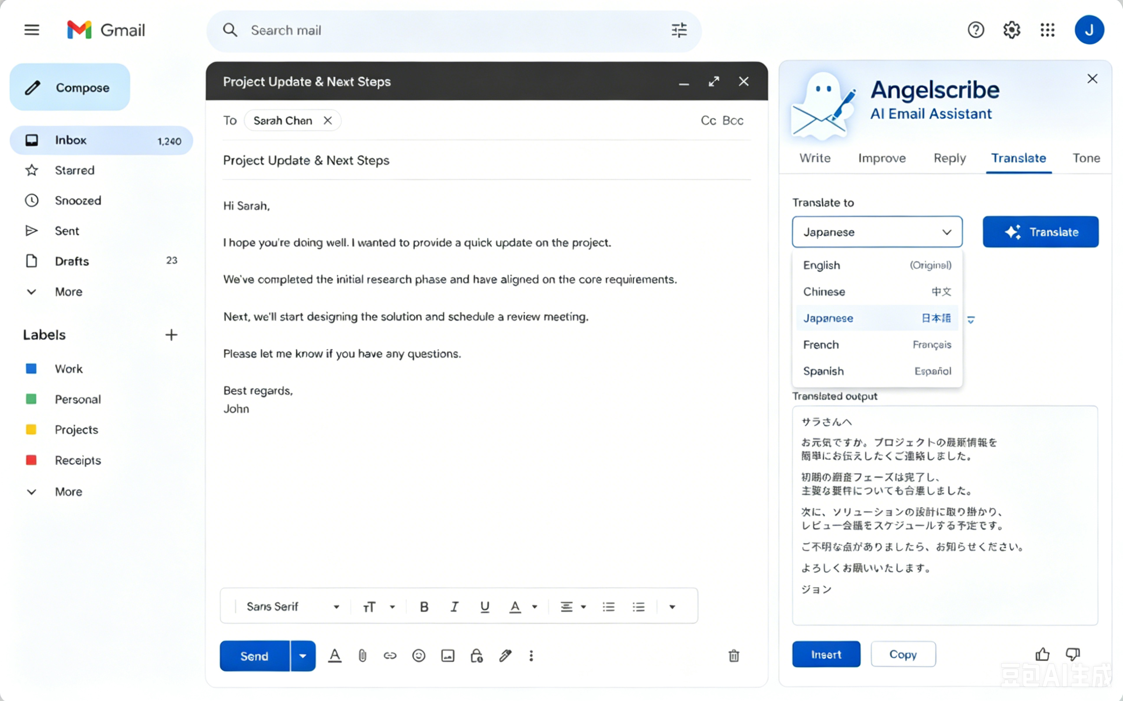Screen dimensions: 1123x701
Task: Click the blue Translate button
Action: coord(1041,232)
